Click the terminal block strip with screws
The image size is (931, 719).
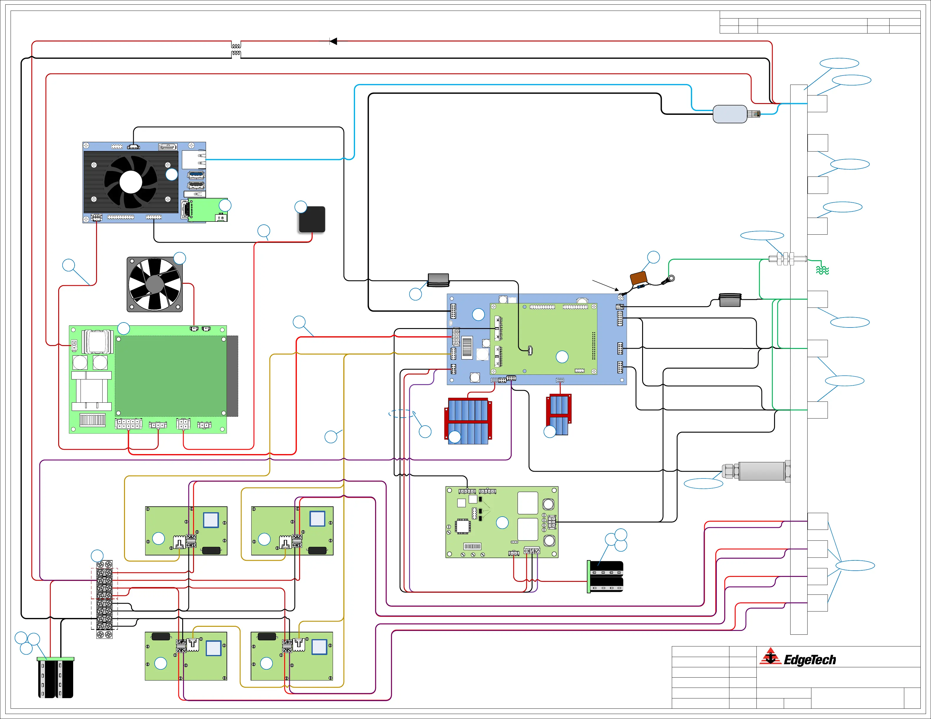[104, 599]
